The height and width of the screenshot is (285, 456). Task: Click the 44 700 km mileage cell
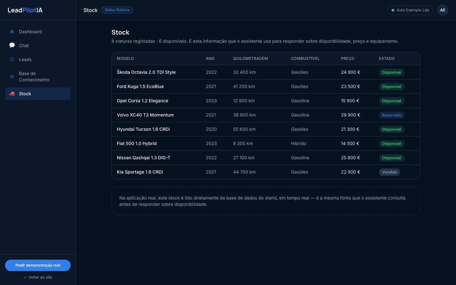click(244, 172)
